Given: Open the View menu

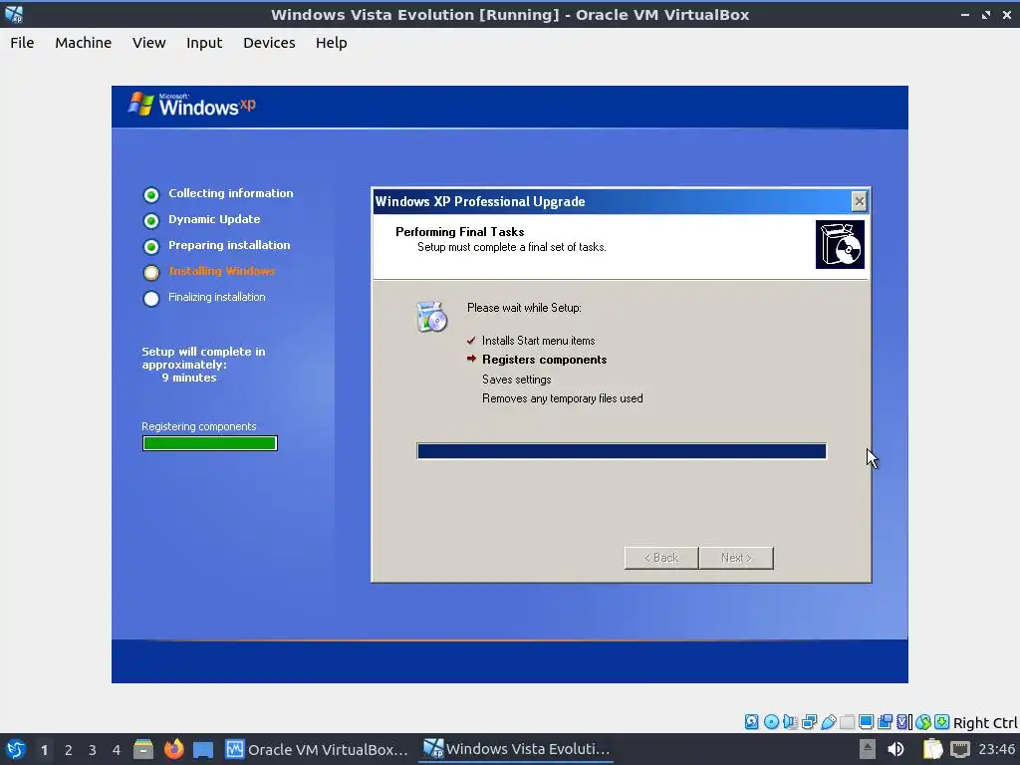Looking at the screenshot, I should point(149,43).
